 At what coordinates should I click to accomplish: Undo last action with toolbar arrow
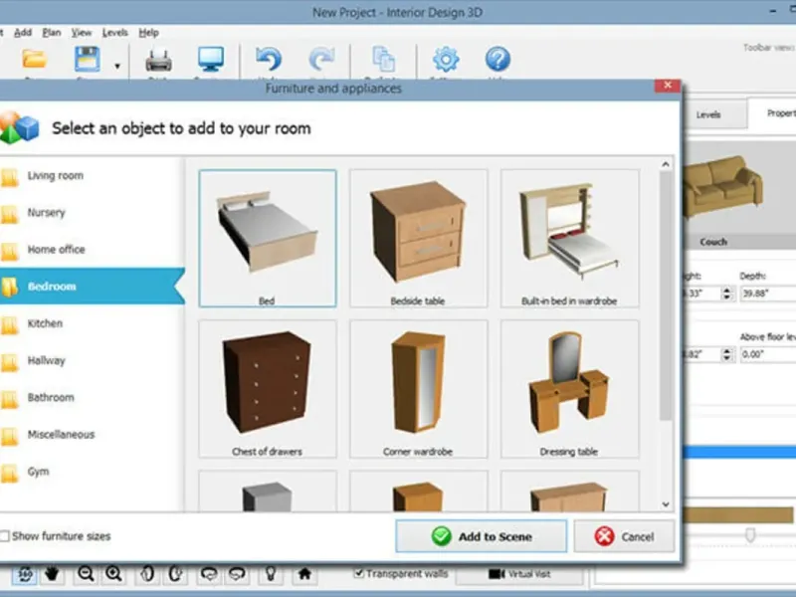tap(269, 59)
